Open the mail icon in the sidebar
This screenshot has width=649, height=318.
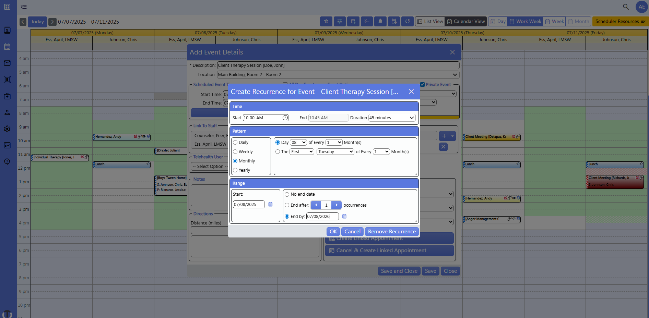(7, 63)
